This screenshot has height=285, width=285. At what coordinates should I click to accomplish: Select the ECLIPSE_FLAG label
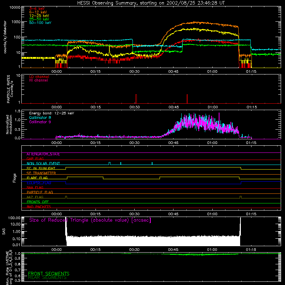click(x=39, y=183)
